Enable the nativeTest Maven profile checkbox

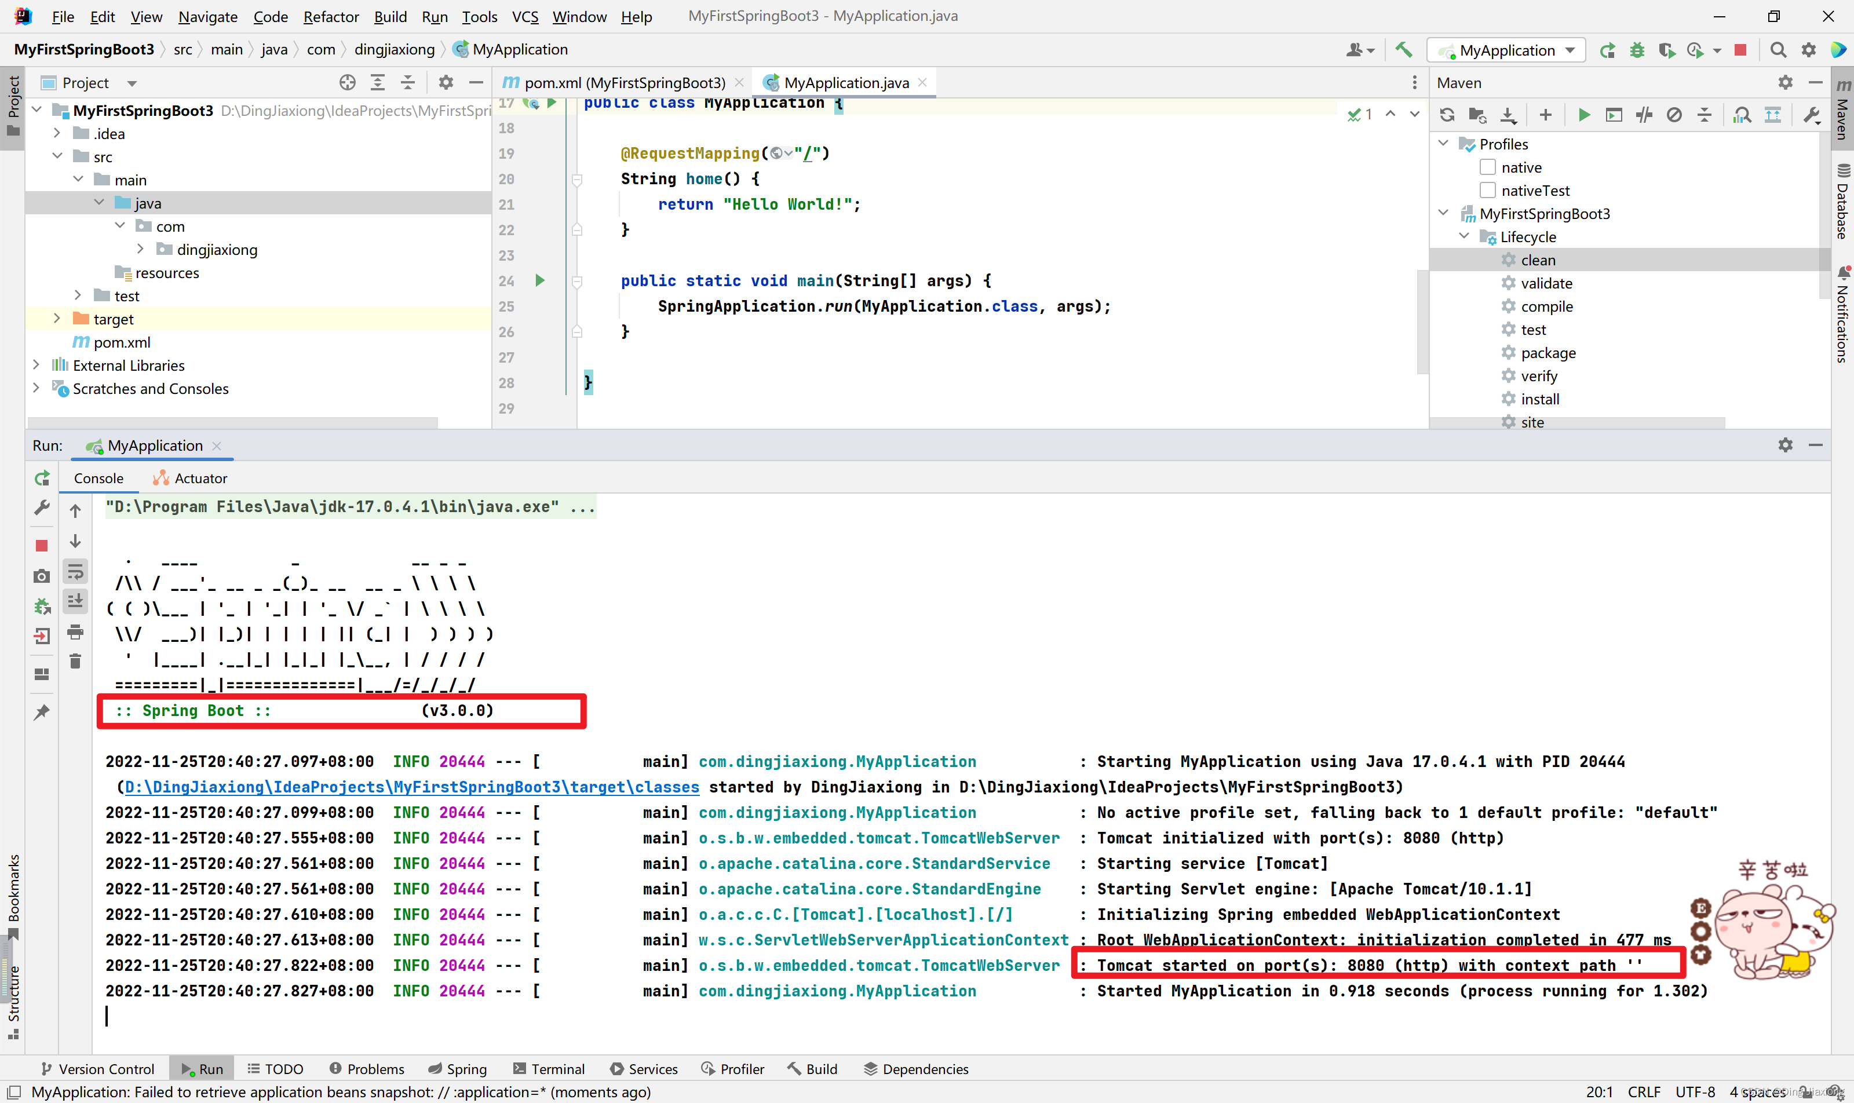pos(1487,190)
